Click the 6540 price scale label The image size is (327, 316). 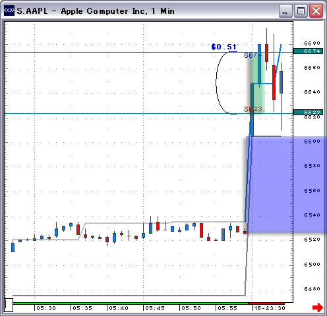312,215
